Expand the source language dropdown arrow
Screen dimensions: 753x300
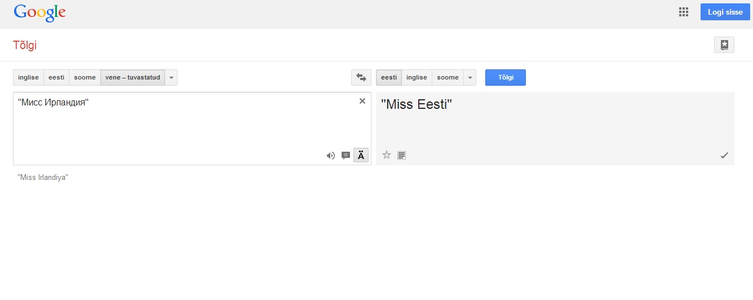coord(171,77)
